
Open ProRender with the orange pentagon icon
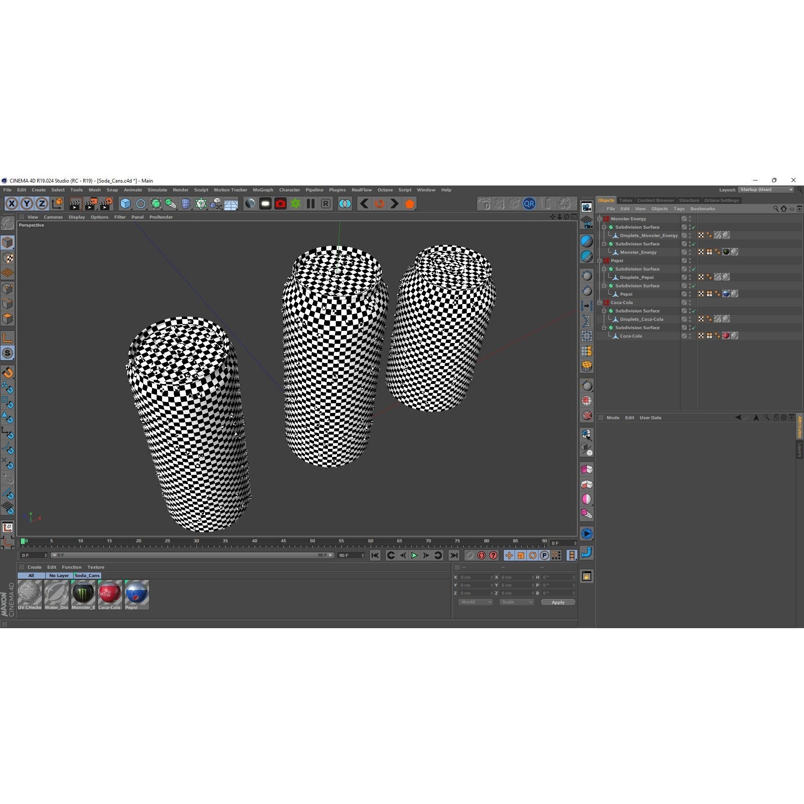409,204
